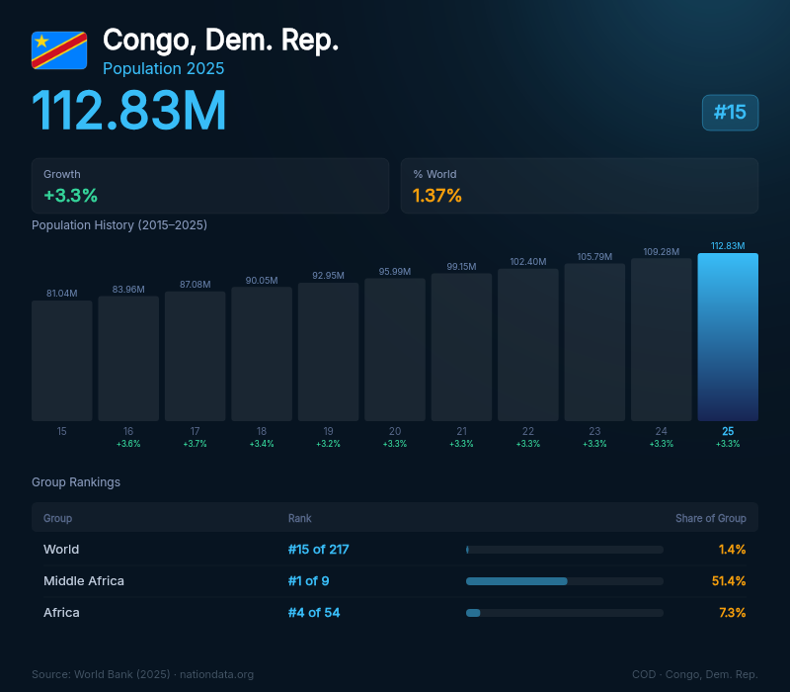
Task: Click the 'Middle Africa' group row label
Action: pyautogui.click(x=84, y=581)
